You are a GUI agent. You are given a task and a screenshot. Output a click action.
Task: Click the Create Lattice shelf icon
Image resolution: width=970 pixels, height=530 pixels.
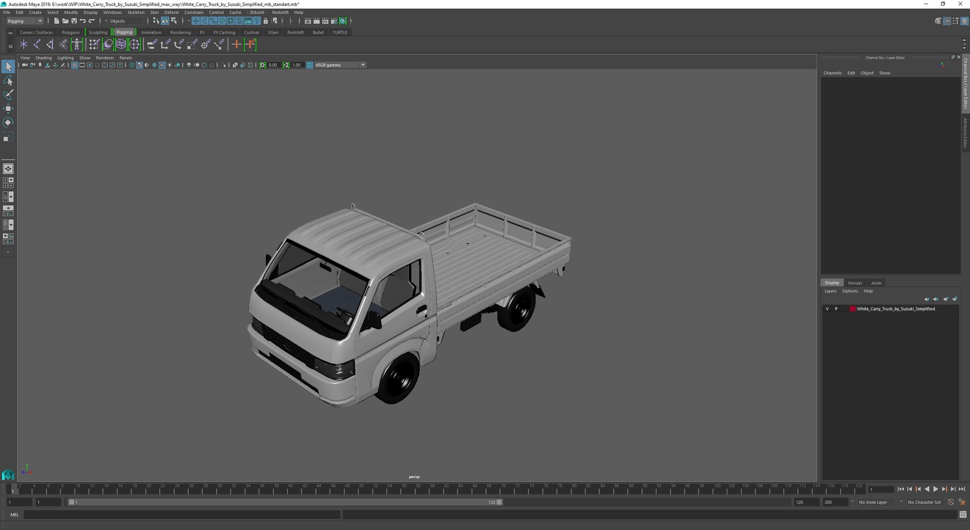[121, 44]
